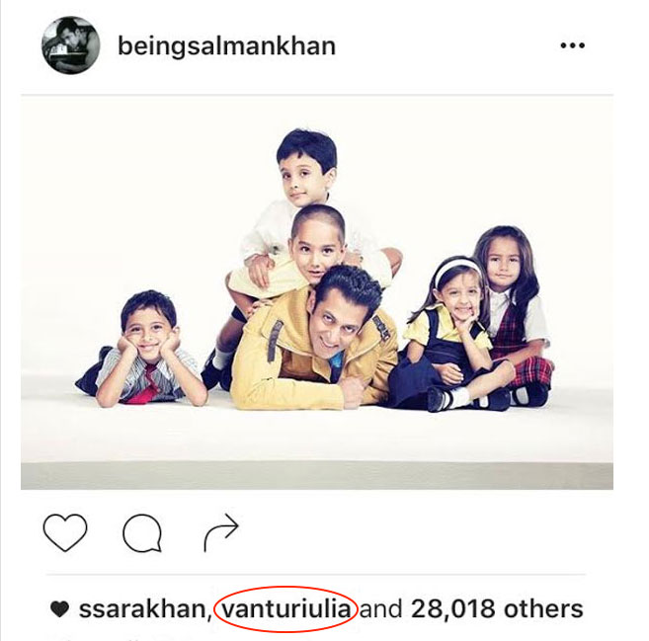Open comments via the speech bubble icon
Image resolution: width=649 pixels, height=641 pixels.
tap(142, 533)
